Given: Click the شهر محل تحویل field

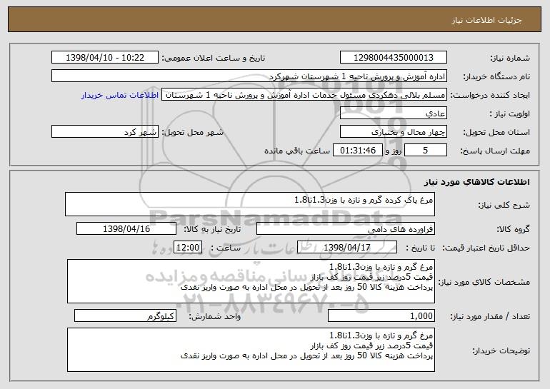Looking at the screenshot, I should (105, 132).
